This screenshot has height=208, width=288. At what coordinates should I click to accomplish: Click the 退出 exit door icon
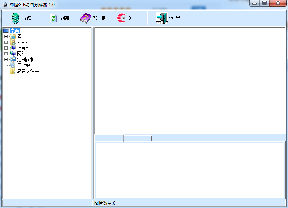162,18
